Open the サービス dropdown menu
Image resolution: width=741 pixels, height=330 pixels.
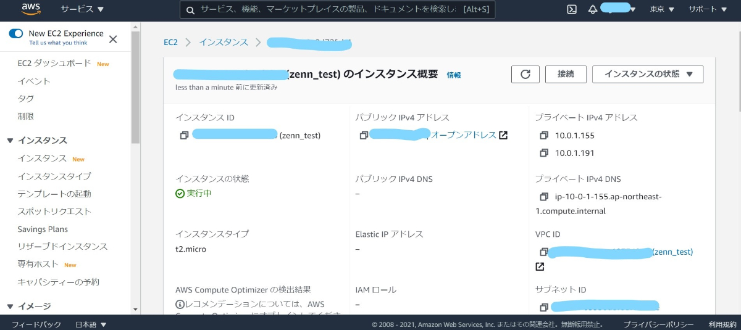tap(82, 9)
